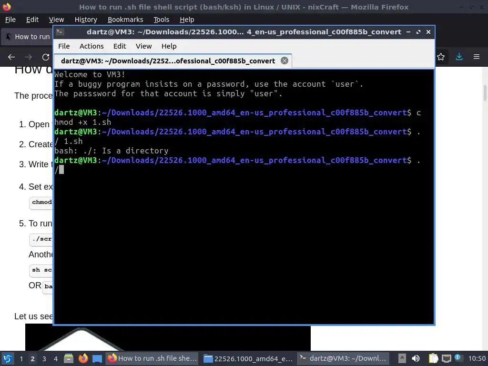Activate the Firefox taskbar window button
488x366 pixels.
click(x=152, y=358)
